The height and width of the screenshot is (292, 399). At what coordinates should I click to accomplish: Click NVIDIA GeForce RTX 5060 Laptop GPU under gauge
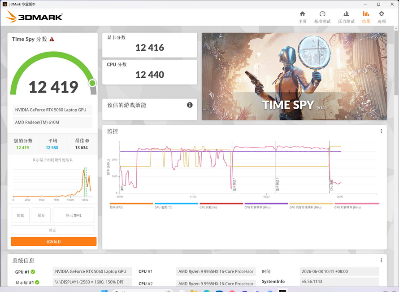52,110
